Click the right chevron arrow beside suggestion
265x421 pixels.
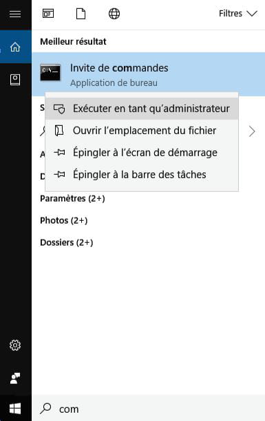(x=252, y=131)
